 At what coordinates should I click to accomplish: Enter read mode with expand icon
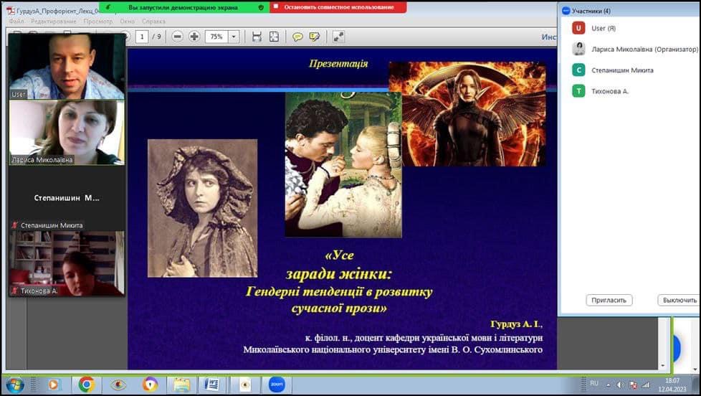pyautogui.click(x=338, y=37)
